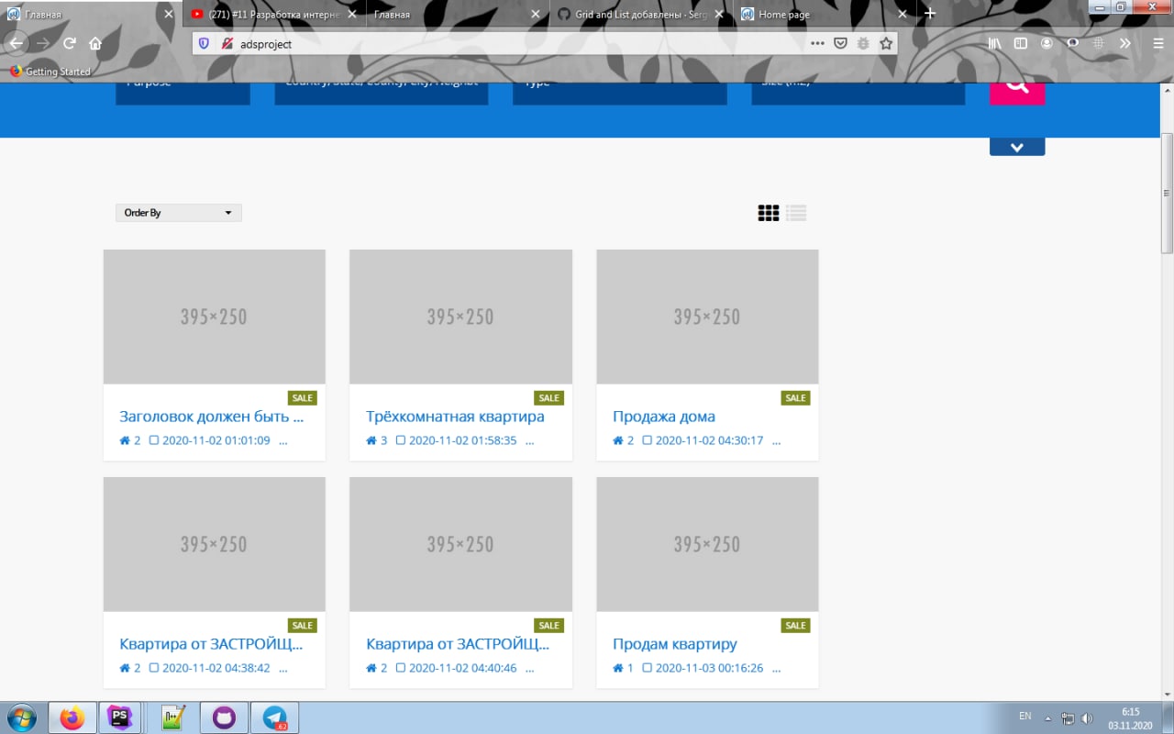Image resolution: width=1174 pixels, height=734 pixels.
Task: Click date 2020-11-03 00:16:26
Action: [709, 668]
